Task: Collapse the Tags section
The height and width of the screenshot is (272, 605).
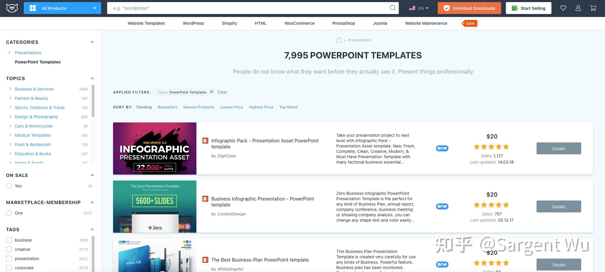Action: point(92,229)
